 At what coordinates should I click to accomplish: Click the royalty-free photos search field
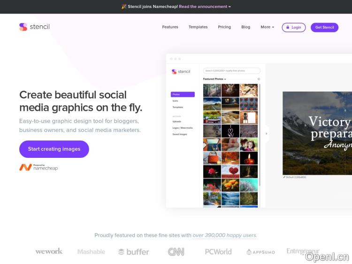(x=231, y=71)
